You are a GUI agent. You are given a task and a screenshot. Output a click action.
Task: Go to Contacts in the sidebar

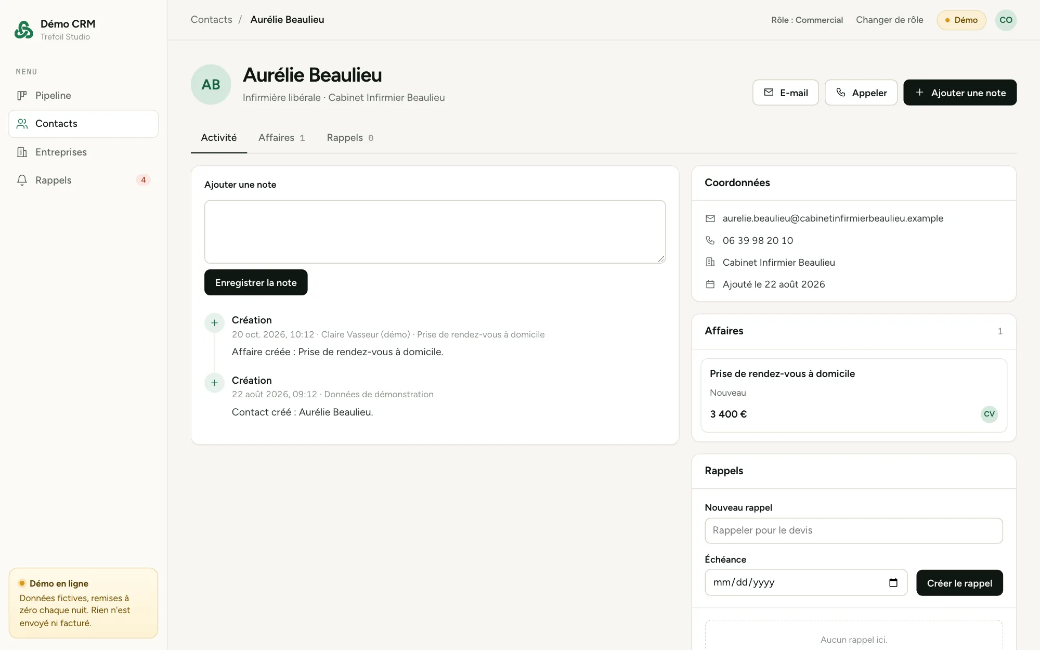point(83,124)
